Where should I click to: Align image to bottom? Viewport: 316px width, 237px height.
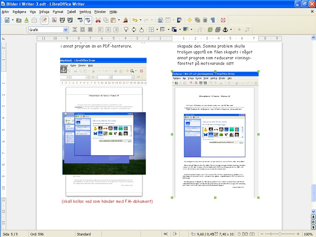coord(142,30)
